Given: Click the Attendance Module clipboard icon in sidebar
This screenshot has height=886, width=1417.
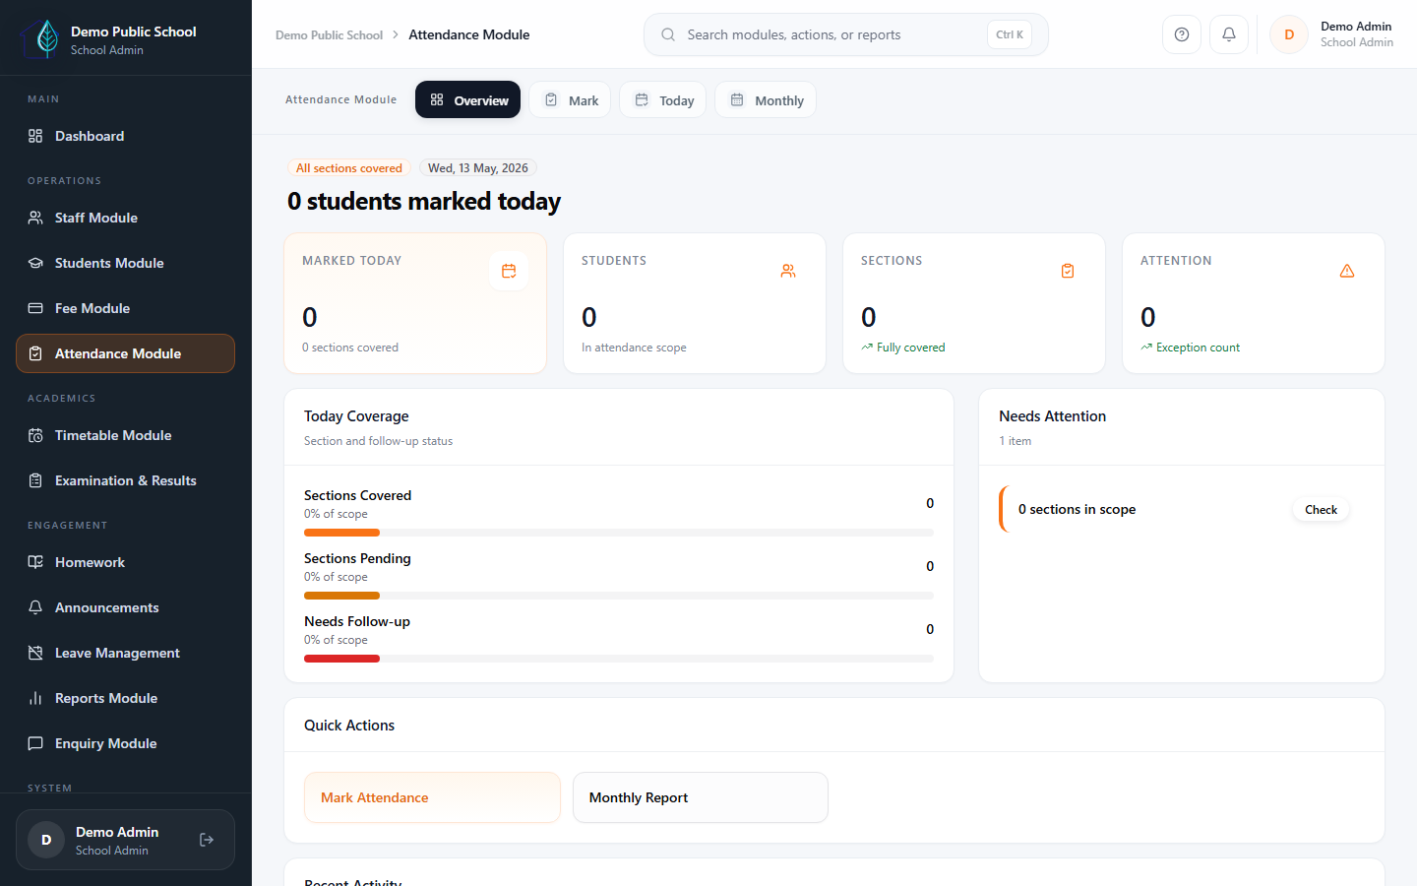Looking at the screenshot, I should point(35,353).
